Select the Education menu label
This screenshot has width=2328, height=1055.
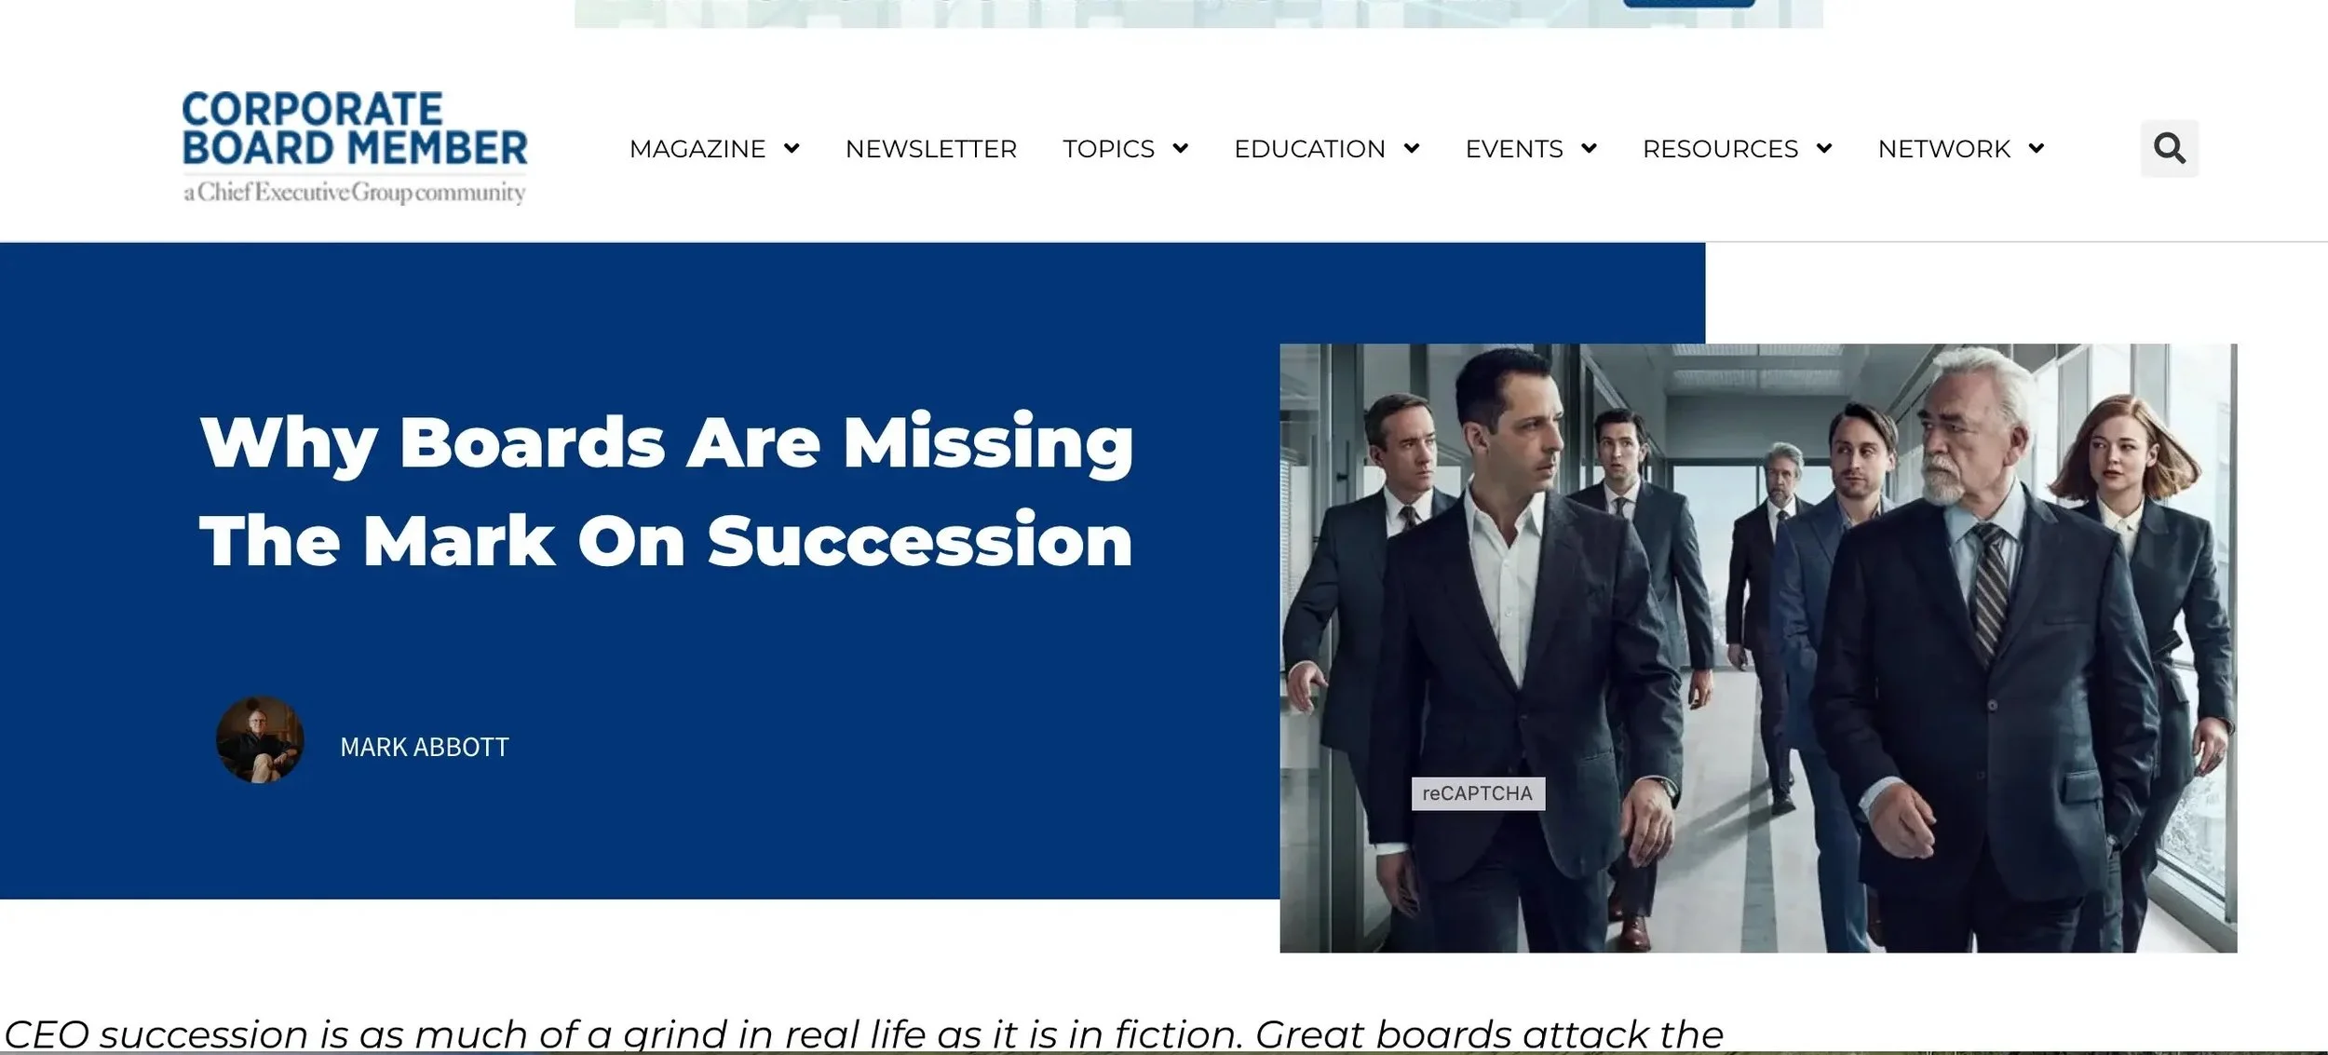click(1310, 149)
